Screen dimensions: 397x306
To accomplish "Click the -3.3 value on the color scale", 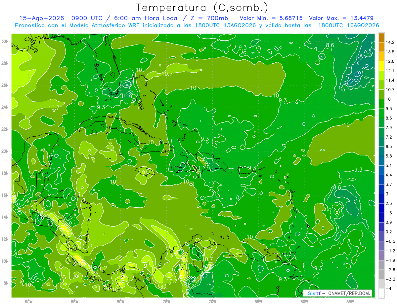I will tap(390, 279).
